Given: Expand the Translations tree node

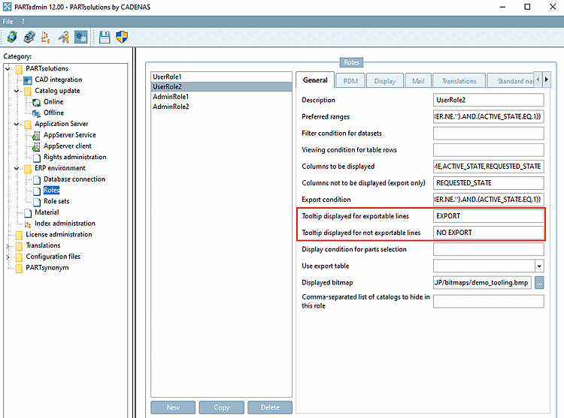Looking at the screenshot, I should (8, 246).
